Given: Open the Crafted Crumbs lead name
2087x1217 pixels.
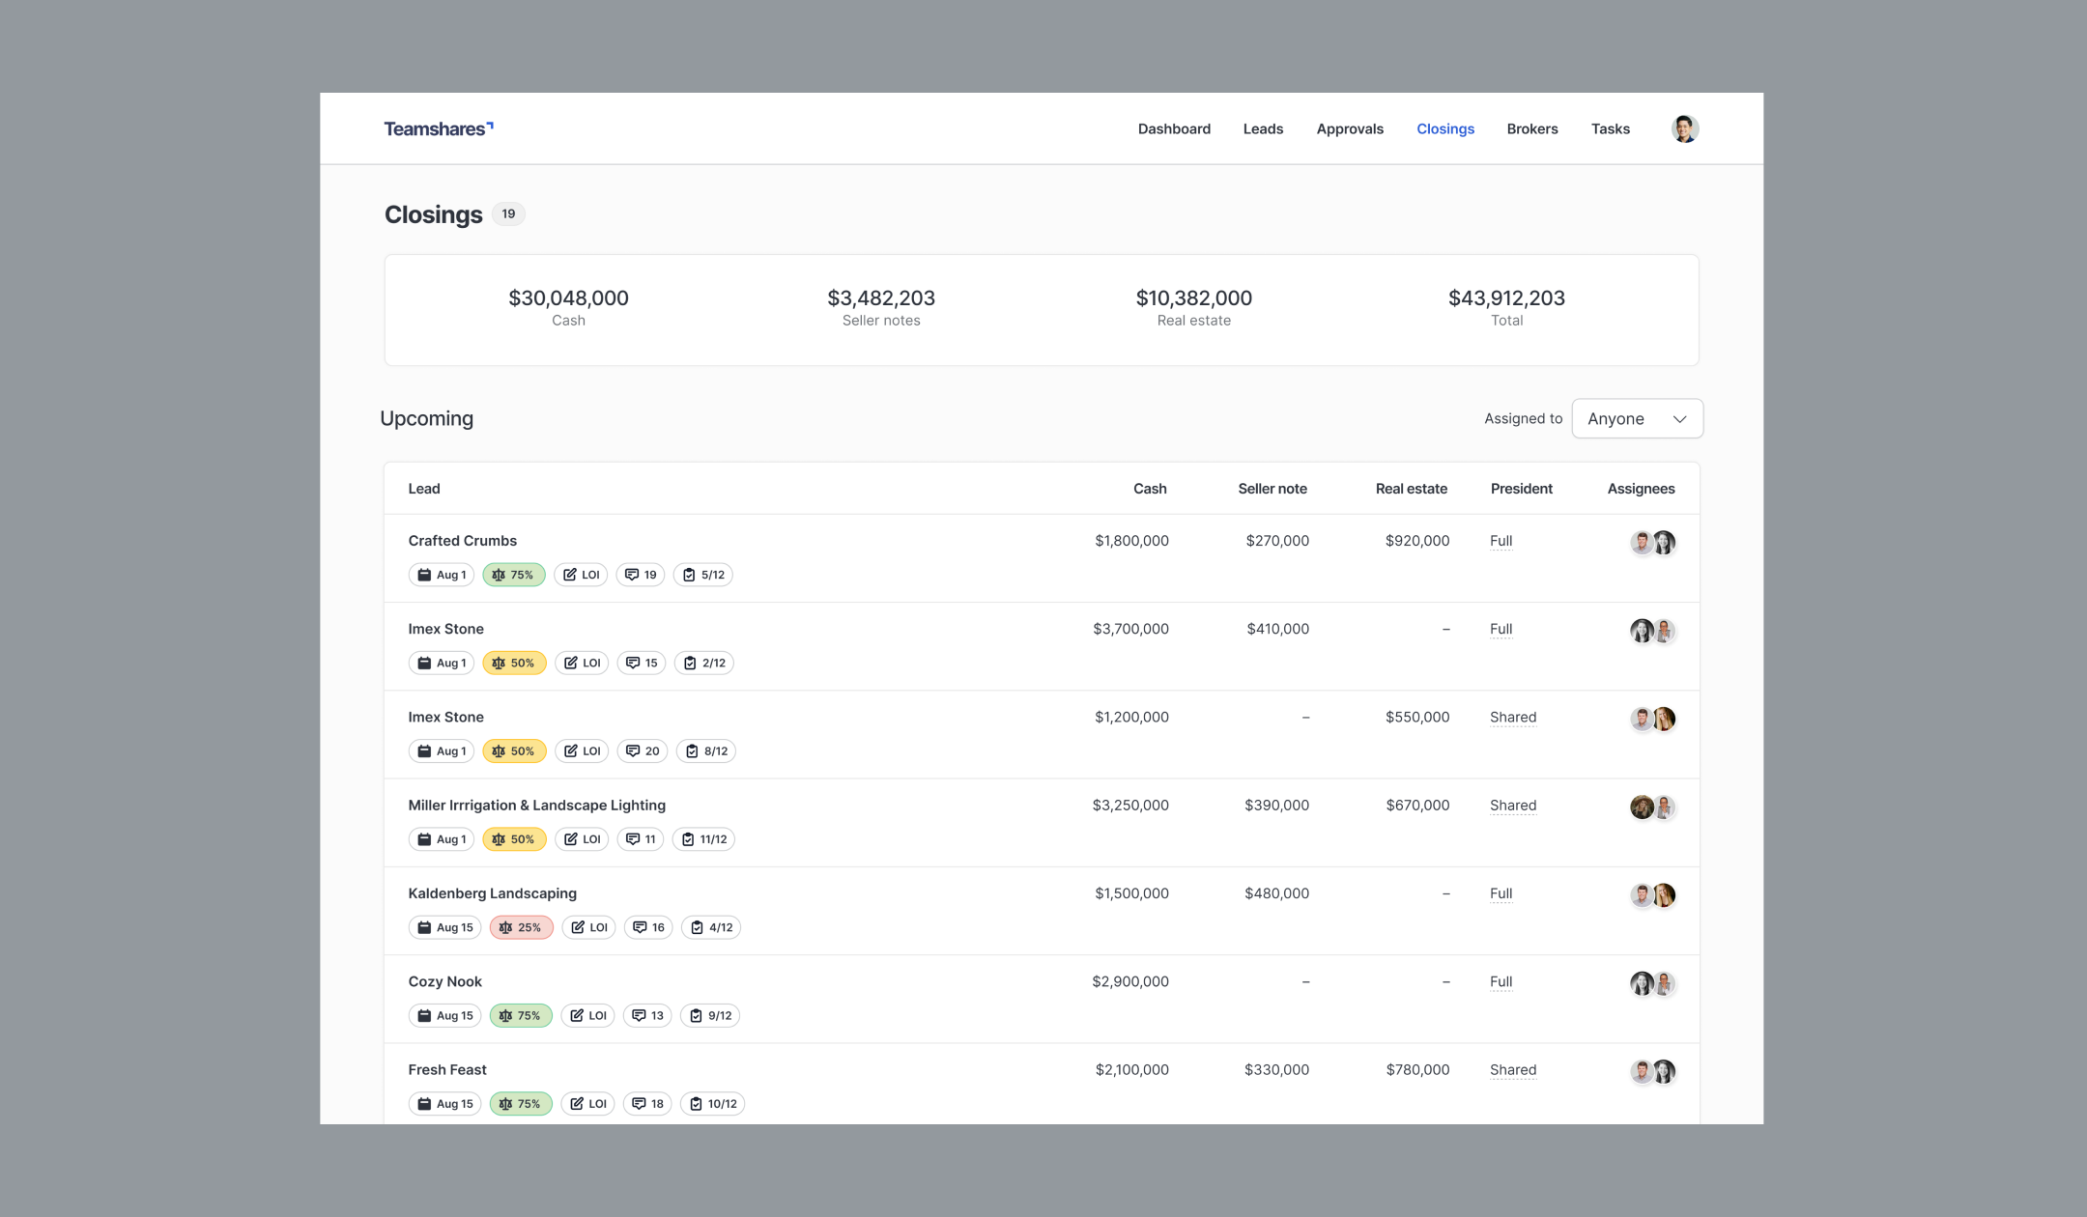Looking at the screenshot, I should click(462, 541).
